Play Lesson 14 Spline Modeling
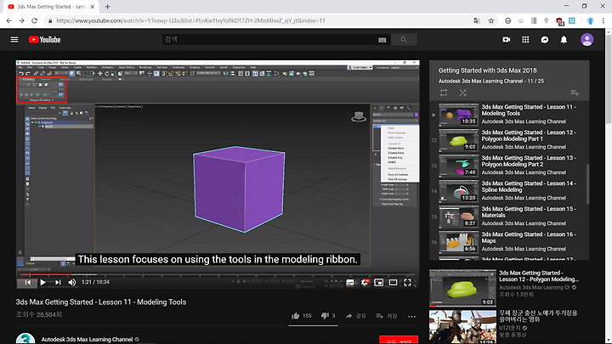 [x=529, y=186]
